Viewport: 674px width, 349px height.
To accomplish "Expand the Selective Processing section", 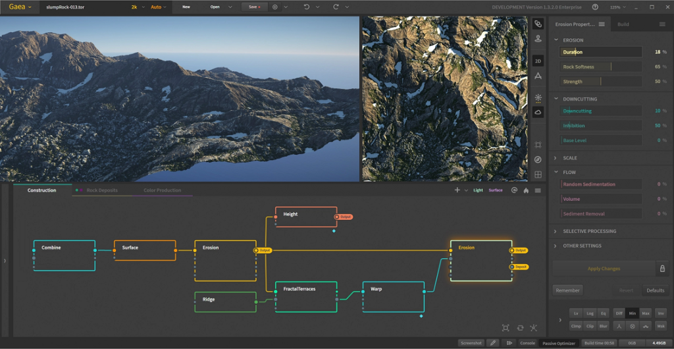I will pos(589,231).
